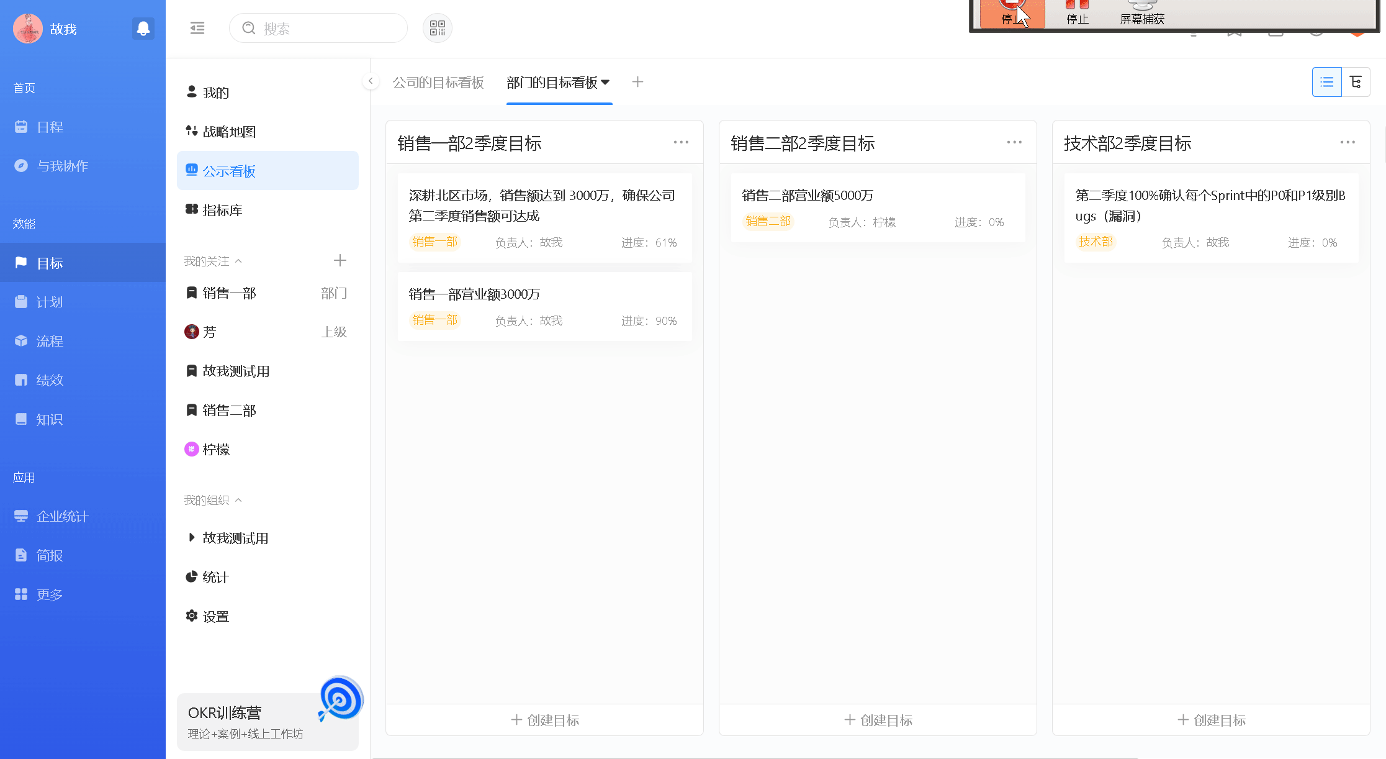
Task: Collapse the 我的关注 section
Action: click(238, 261)
